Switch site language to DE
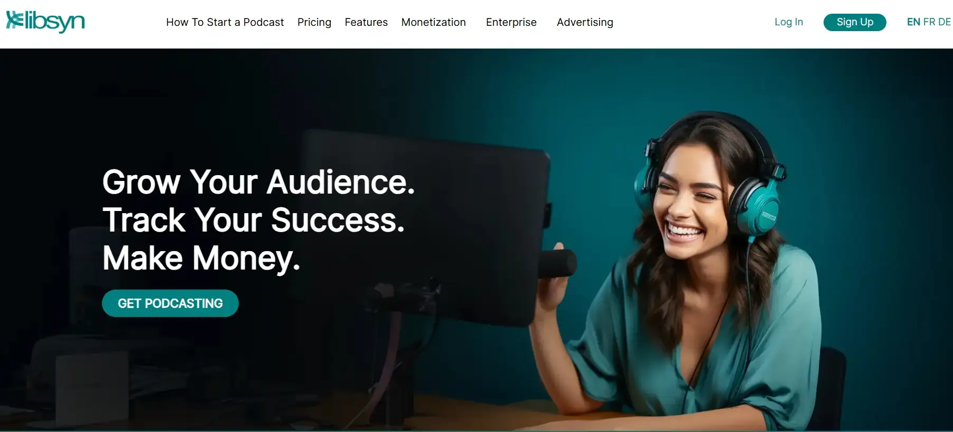This screenshot has width=953, height=432. click(945, 22)
